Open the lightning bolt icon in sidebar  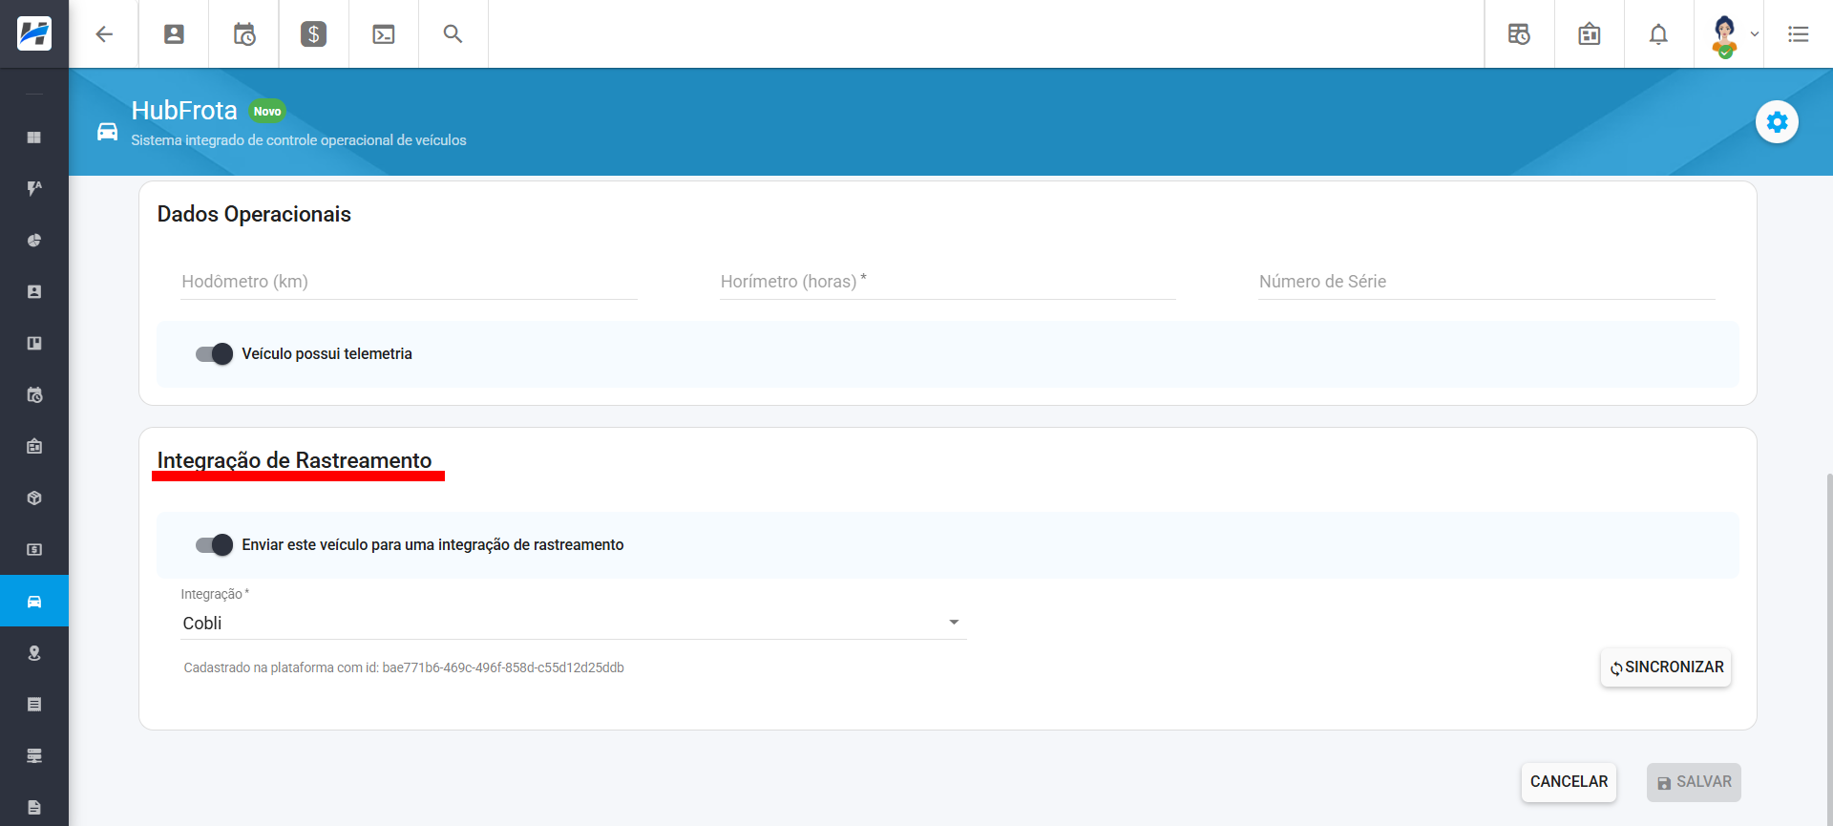point(34,189)
